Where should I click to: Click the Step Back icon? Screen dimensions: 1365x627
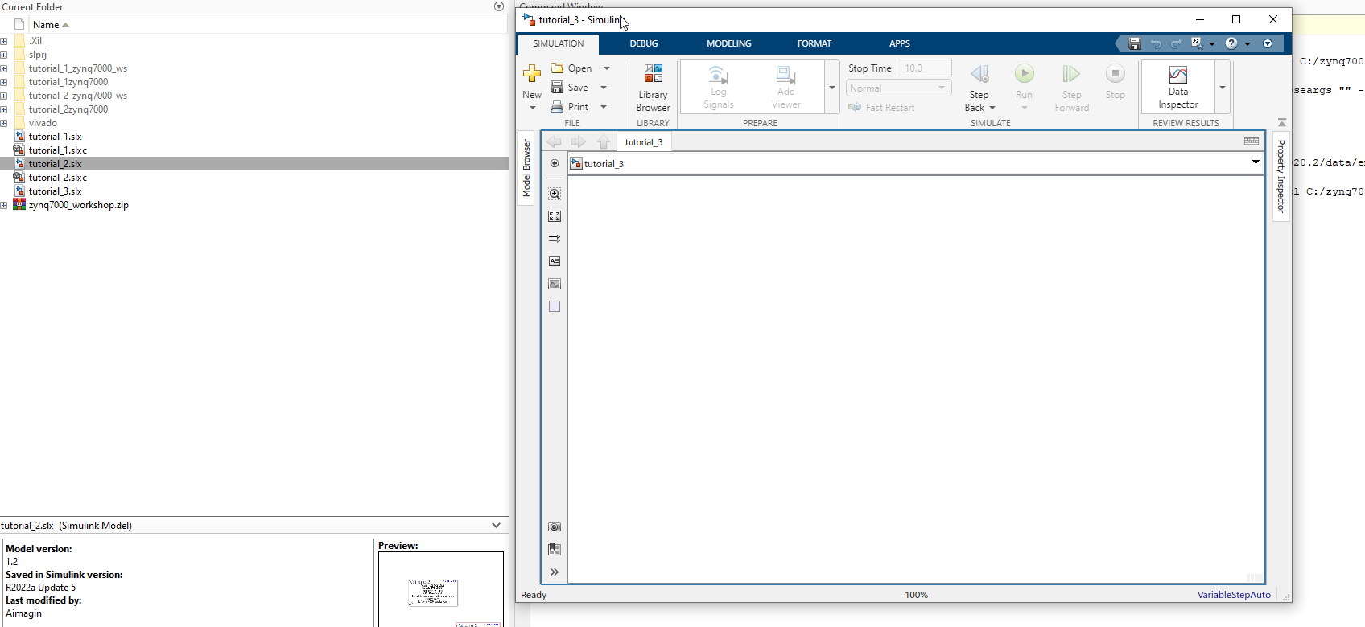pyautogui.click(x=979, y=74)
